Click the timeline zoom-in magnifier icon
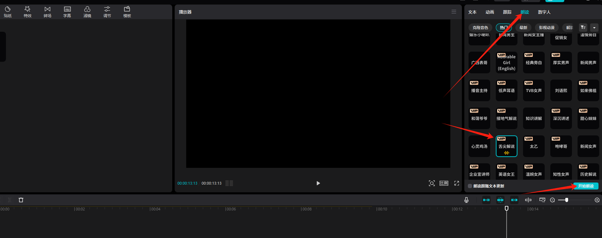Viewport: 602px width, 238px height. click(597, 200)
